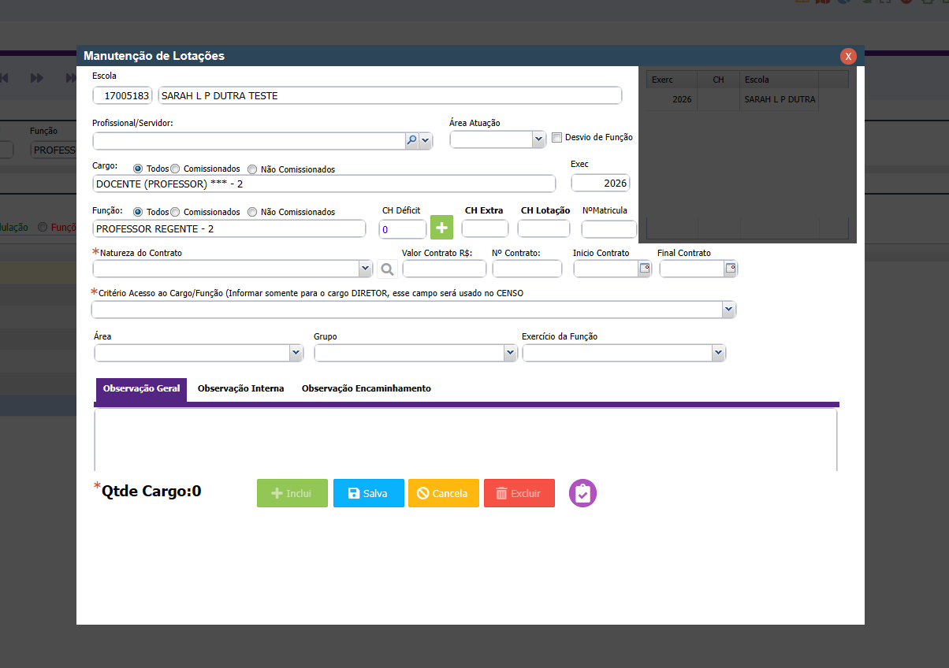Click the fast-forward arrows icon behind dialog
Screen dimensions: 949x668
click(x=37, y=78)
